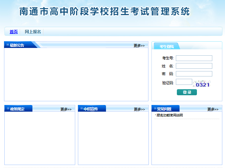The width and height of the screenshot is (225, 168).
Task: Open 更多>> in 常见问题 panel
Action: pos(213,109)
